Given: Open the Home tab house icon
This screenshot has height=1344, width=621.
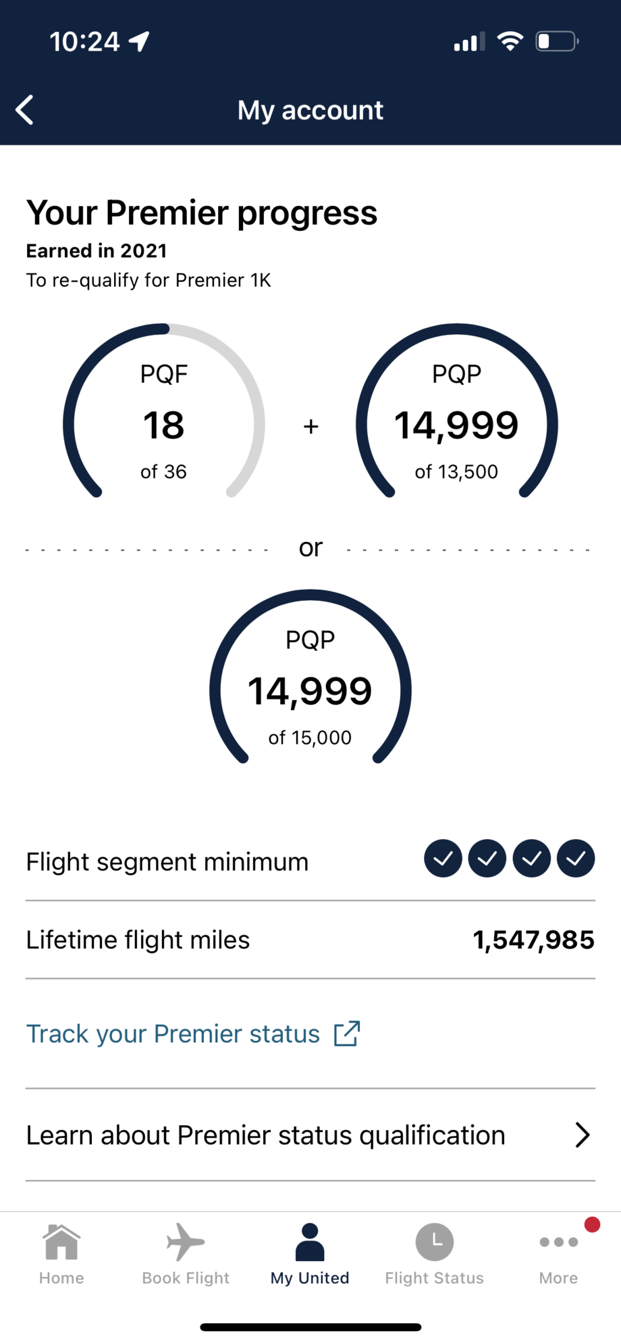Looking at the screenshot, I should (61, 1242).
